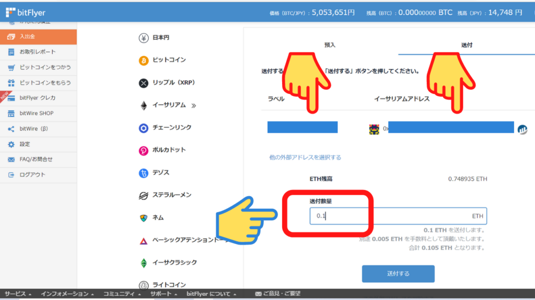Viewport: 535px width, 300px height.
Task: Click ご意見・ご要望 feedback link
Action: click(278, 294)
